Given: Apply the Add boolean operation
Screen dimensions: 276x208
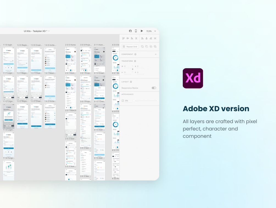Looking at the screenshot, I should point(142,47).
